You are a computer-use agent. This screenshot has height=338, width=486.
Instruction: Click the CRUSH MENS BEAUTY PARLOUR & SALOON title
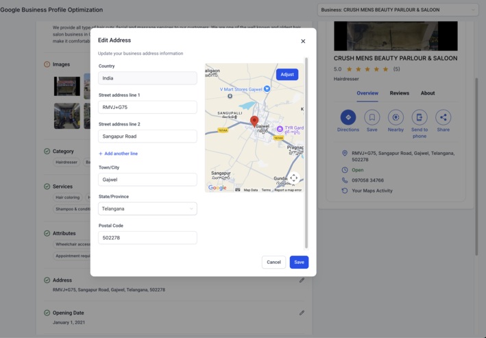click(x=396, y=58)
